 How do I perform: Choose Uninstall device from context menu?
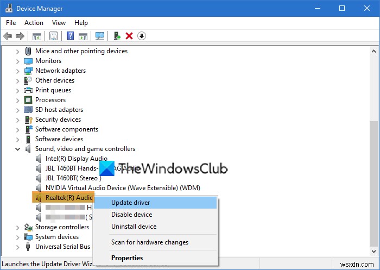tap(155, 227)
